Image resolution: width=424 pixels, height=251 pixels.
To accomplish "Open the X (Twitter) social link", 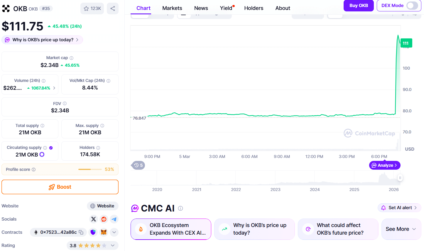I will [94, 219].
